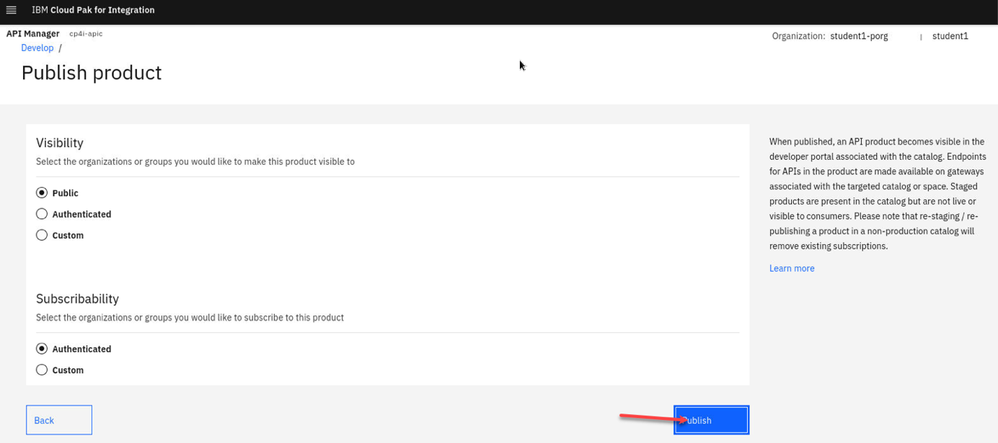The height and width of the screenshot is (443, 998).
Task: Go back to Develop via breadcrumb
Action: [x=37, y=48]
